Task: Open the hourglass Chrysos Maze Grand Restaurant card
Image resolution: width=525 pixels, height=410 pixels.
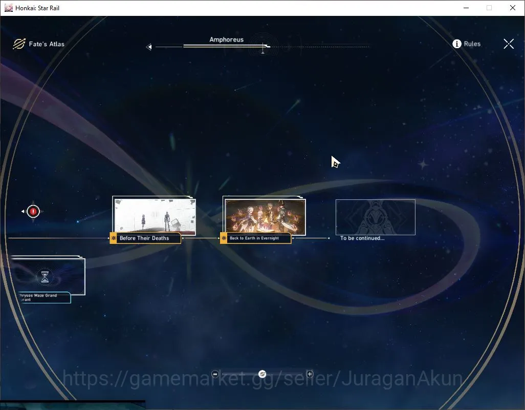Action: coord(47,277)
